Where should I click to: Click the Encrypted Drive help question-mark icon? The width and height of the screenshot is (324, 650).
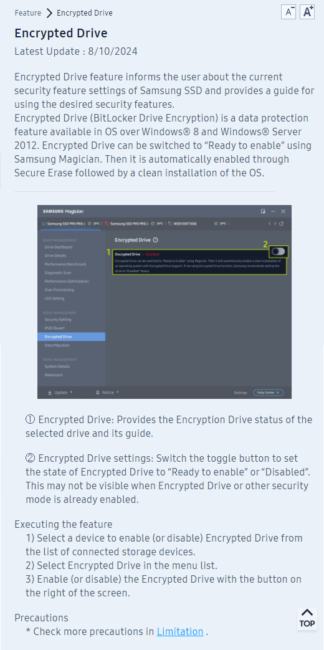click(155, 240)
